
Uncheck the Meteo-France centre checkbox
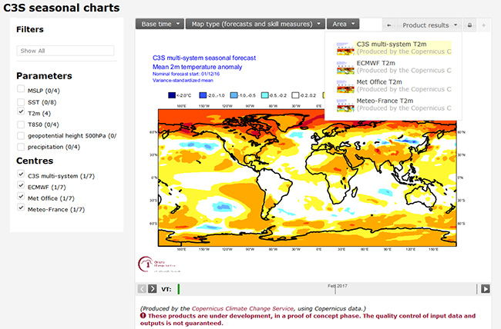(21, 208)
